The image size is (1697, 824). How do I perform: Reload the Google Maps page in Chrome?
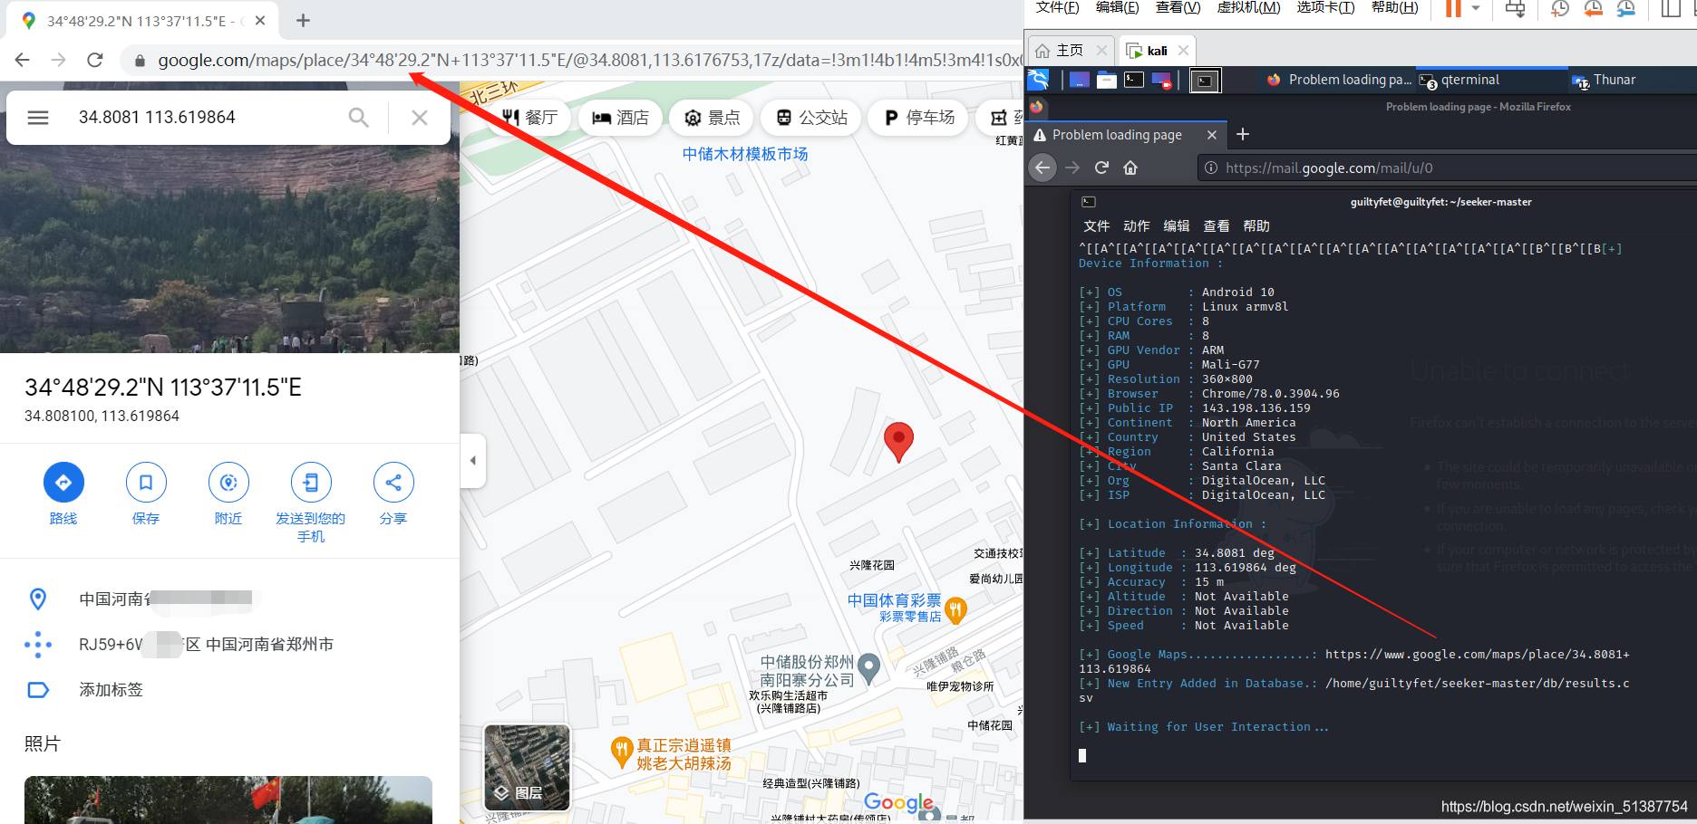click(x=95, y=60)
